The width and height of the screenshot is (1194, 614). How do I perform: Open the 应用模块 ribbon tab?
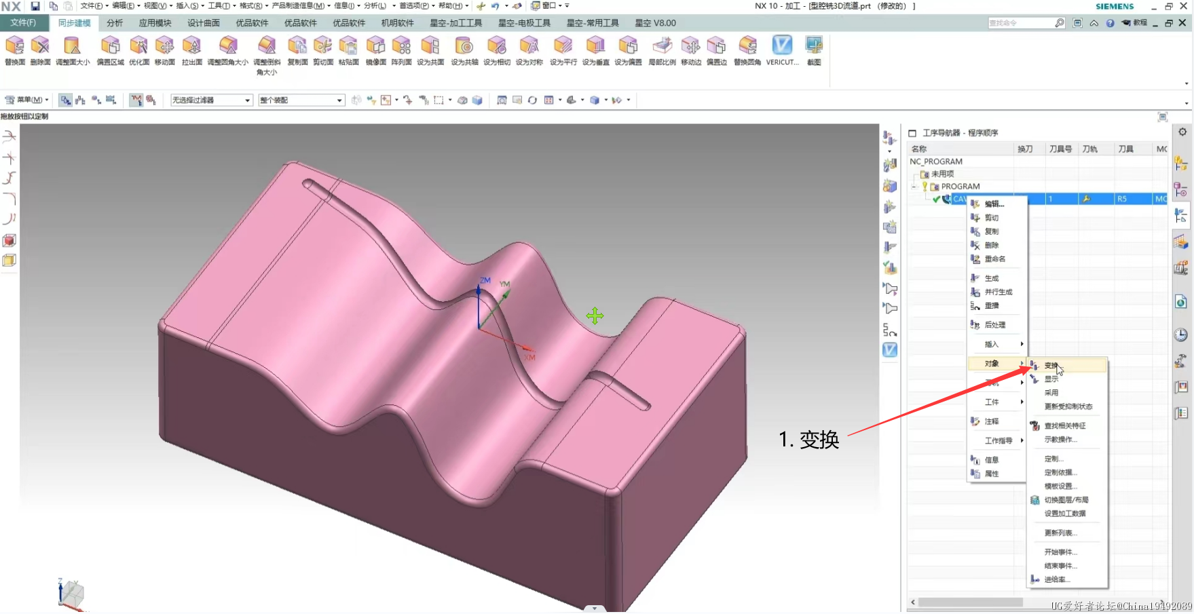[x=155, y=23]
